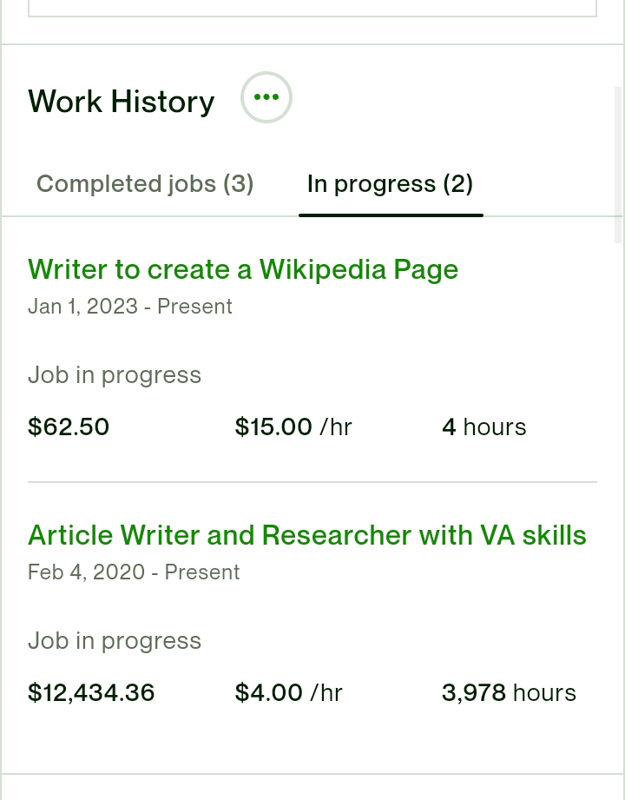
Task: Select the In progress (2) tab
Action: 390,183
